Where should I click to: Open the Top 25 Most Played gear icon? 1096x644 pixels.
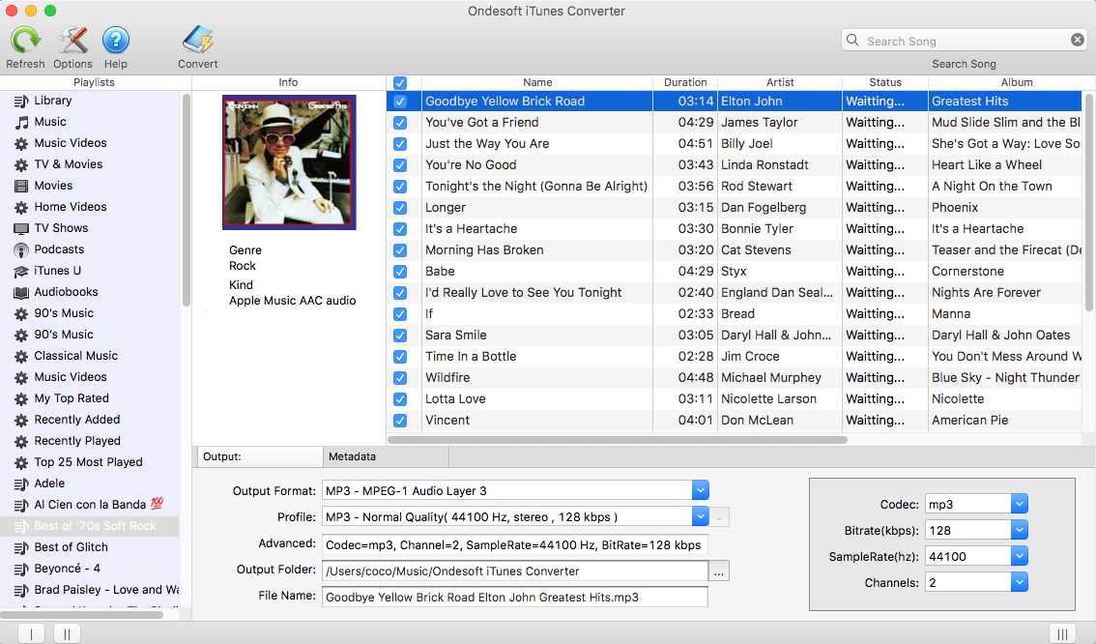21,463
